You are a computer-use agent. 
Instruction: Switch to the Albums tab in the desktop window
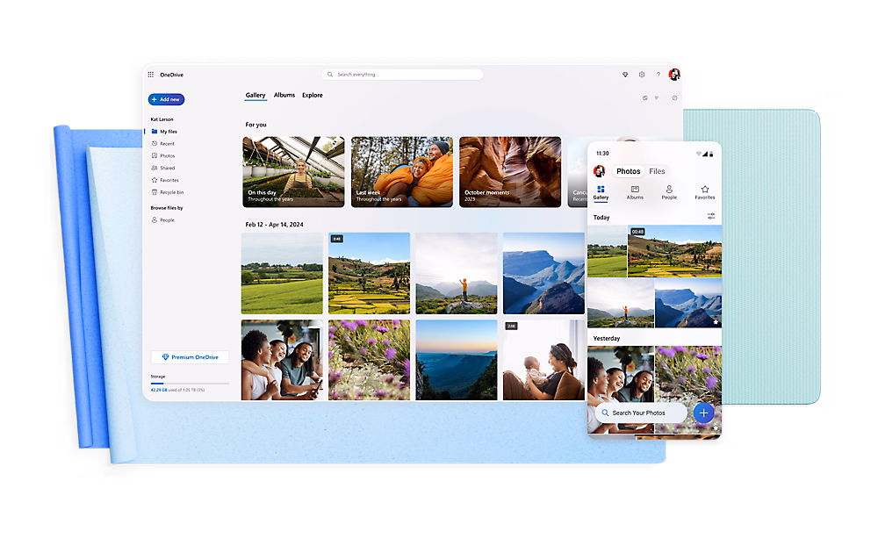(284, 95)
